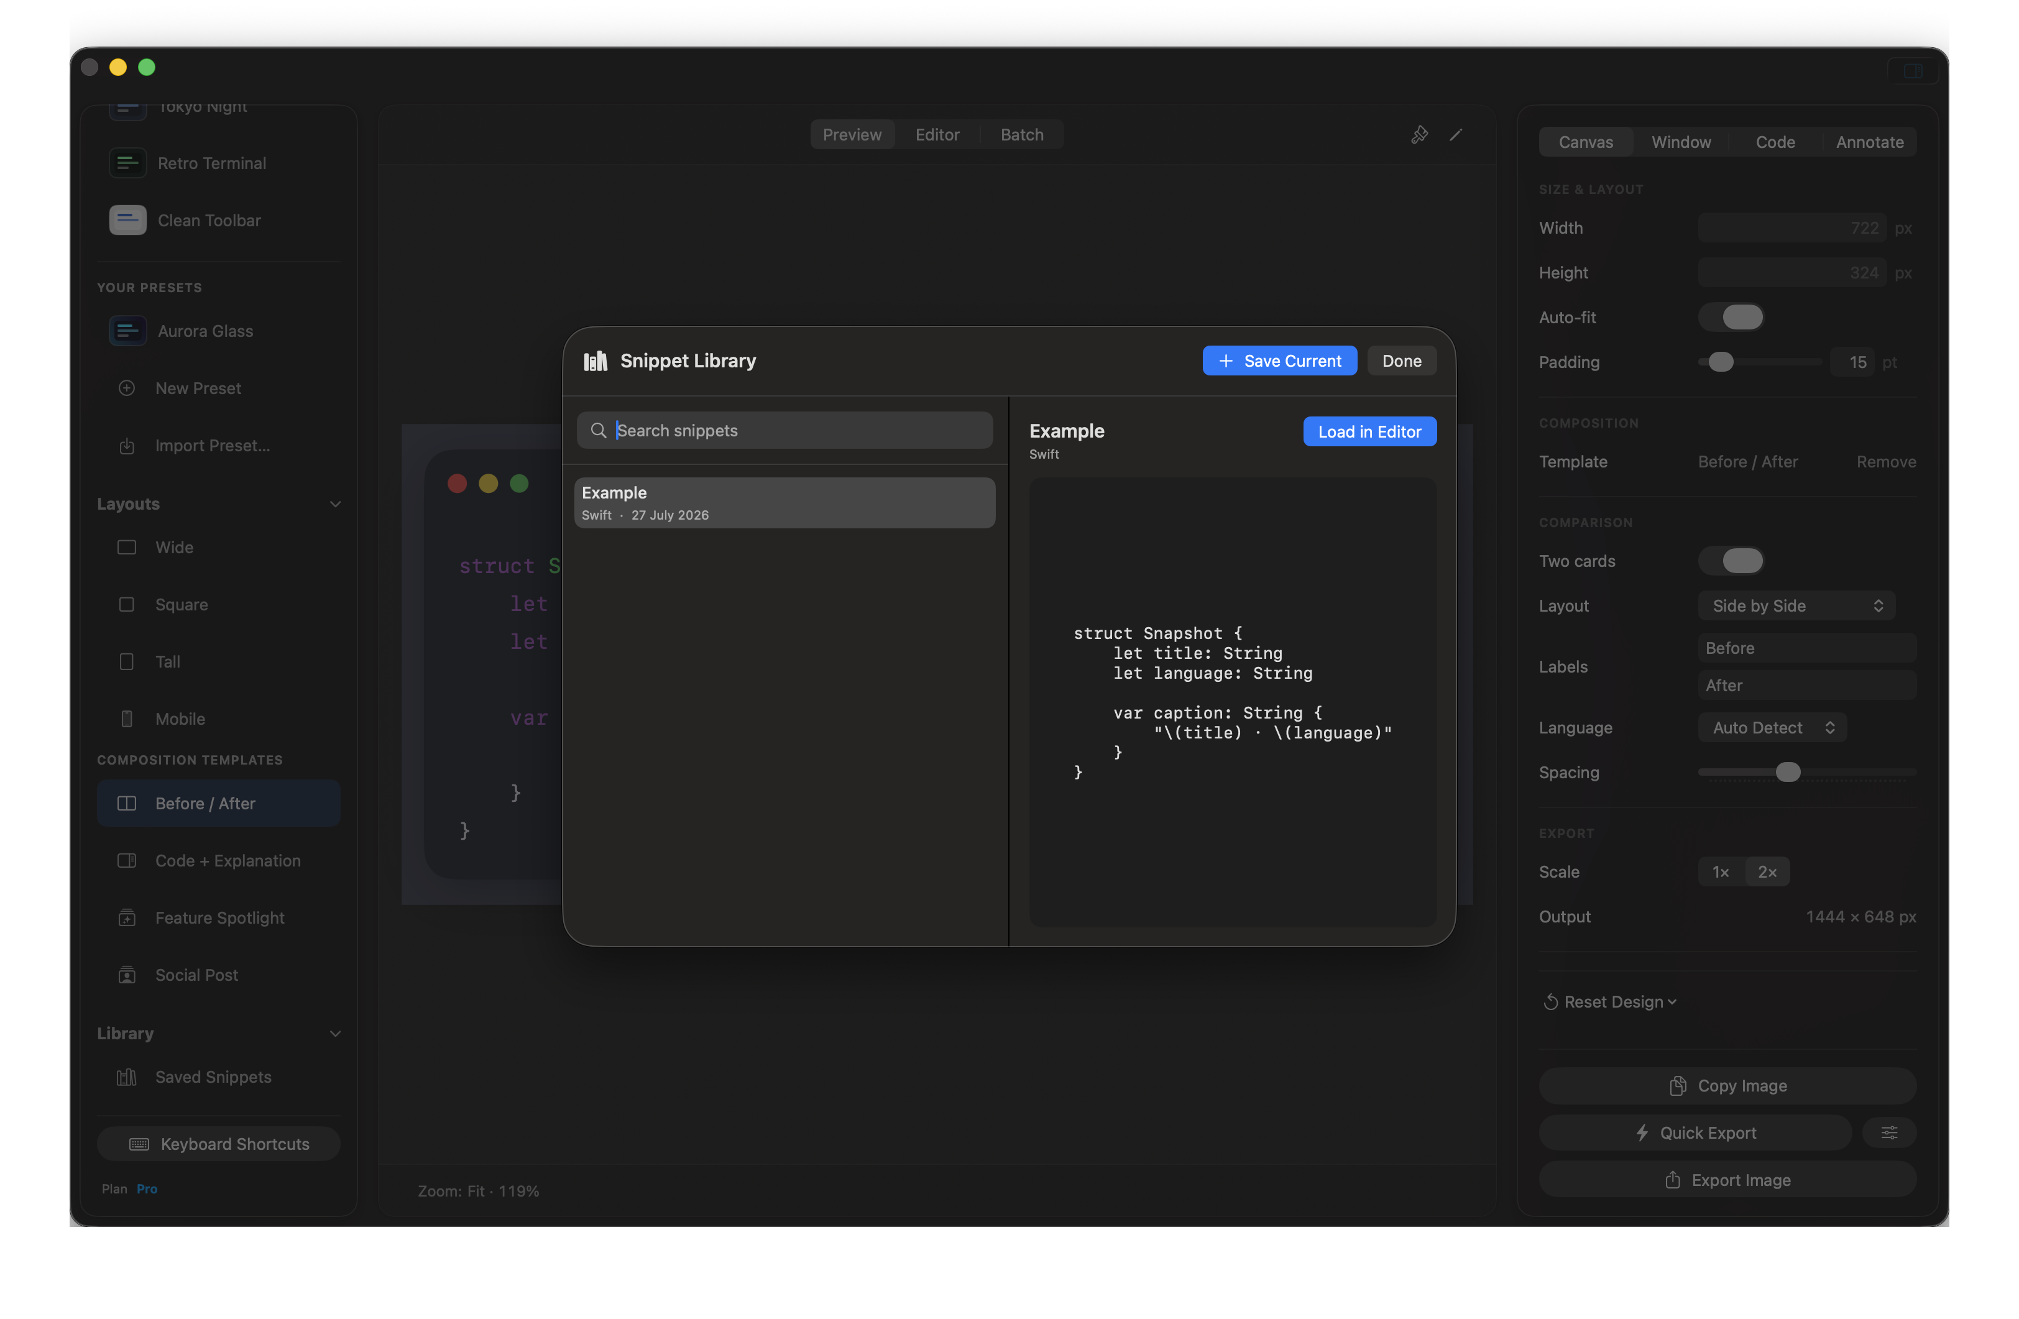Switch to the Preview tab
This screenshot has height=1319, width=2019.
[x=852, y=135]
